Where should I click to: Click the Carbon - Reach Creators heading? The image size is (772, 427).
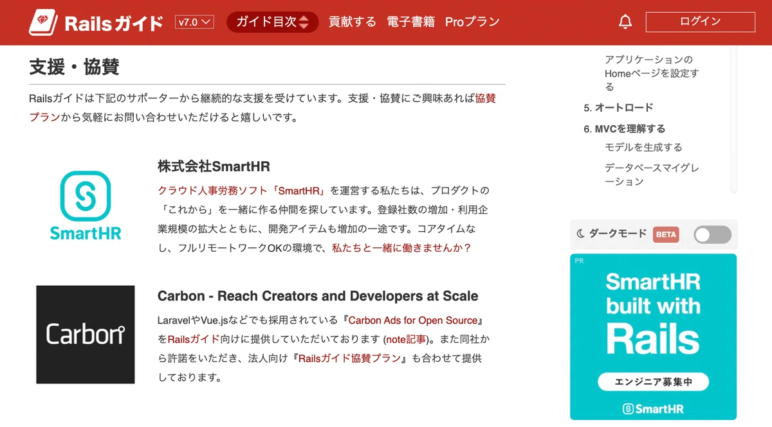pos(318,296)
